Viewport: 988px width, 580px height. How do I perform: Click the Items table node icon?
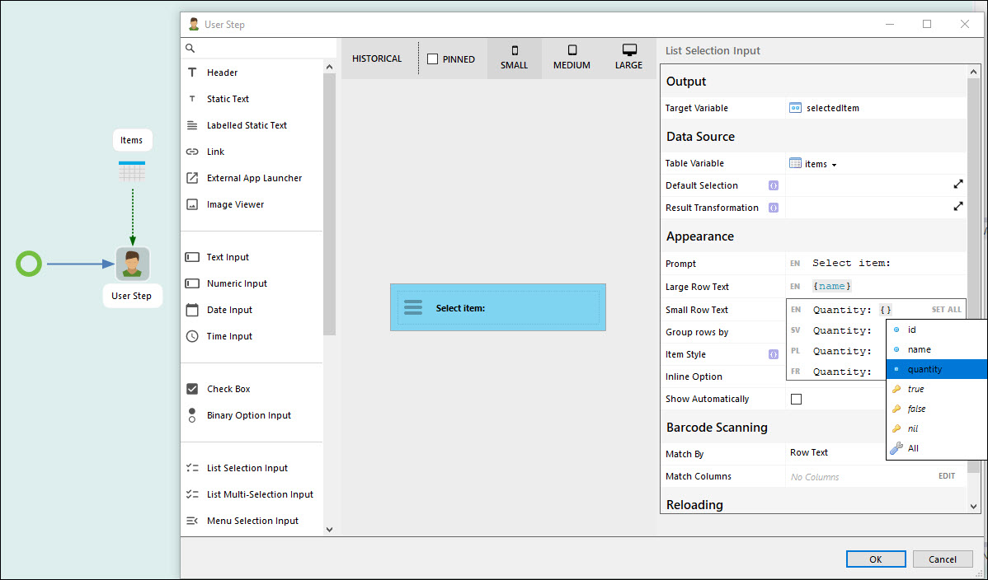(132, 172)
